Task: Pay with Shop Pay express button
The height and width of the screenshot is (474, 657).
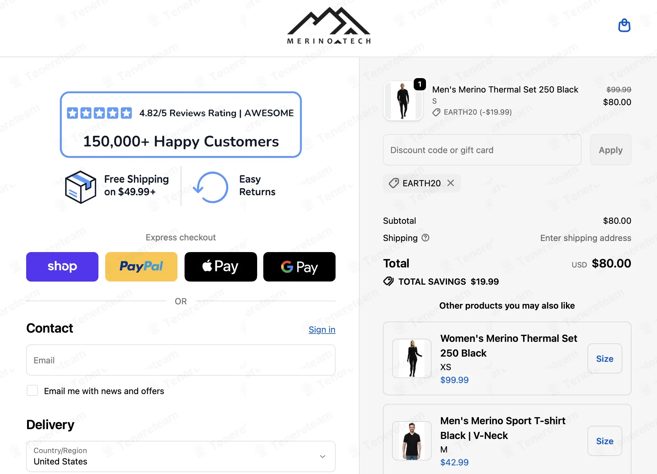Action: coord(62,267)
